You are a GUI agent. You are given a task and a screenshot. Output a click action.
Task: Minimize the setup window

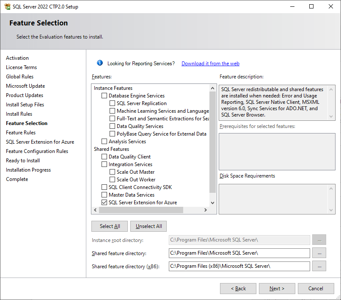click(x=292, y=6)
